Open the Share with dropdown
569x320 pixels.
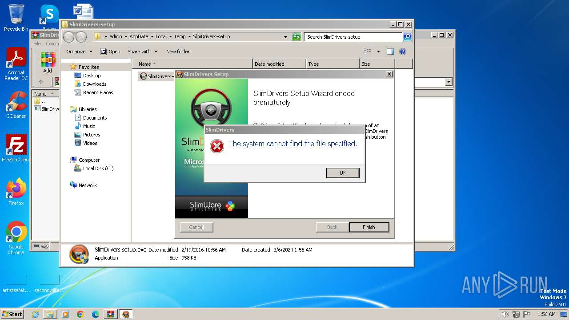tap(142, 52)
